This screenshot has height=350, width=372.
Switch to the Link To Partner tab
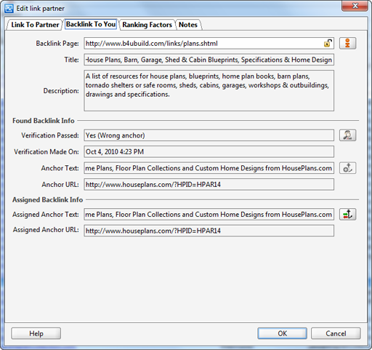[x=35, y=25]
